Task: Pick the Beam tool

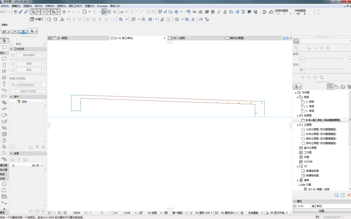Action: (4, 90)
